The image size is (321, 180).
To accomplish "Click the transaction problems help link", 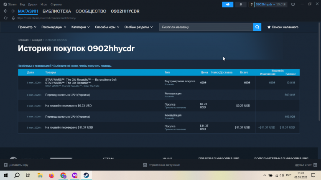I will (65, 66).
